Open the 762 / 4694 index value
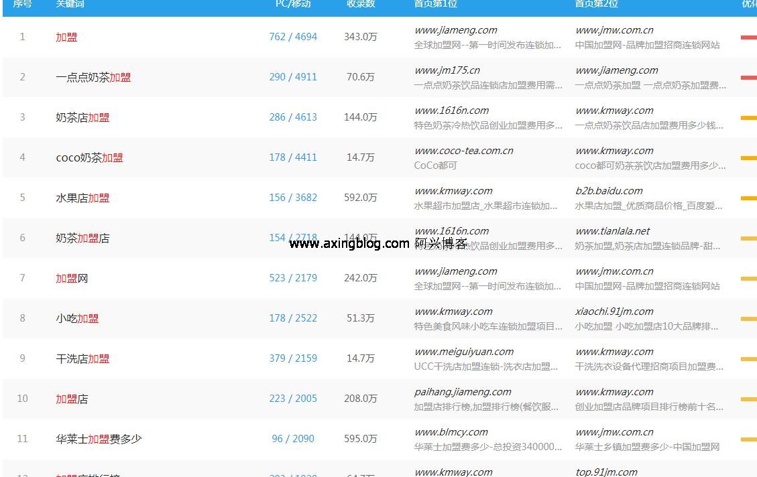The width and height of the screenshot is (757, 477). 293,37
